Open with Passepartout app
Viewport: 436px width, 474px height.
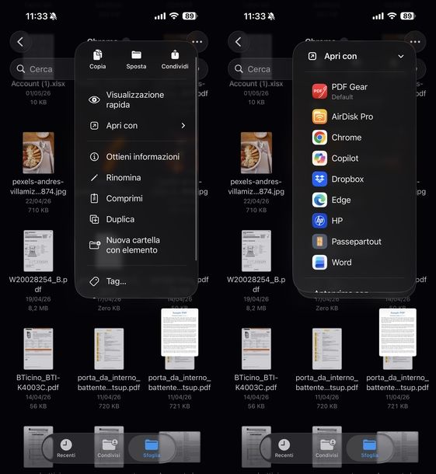[x=354, y=242]
